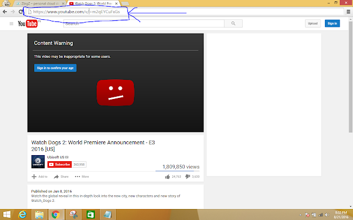Open File Explorer from the taskbar
The image size is (353, 220).
(39, 215)
